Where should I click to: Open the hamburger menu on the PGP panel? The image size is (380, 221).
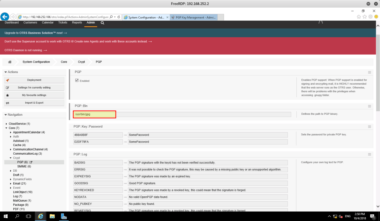pyautogui.click(x=369, y=72)
